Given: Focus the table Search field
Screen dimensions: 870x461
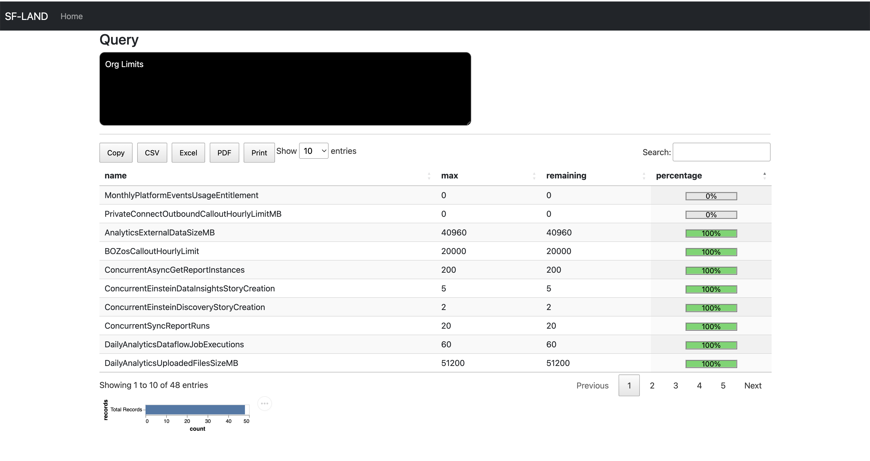Looking at the screenshot, I should coord(721,152).
